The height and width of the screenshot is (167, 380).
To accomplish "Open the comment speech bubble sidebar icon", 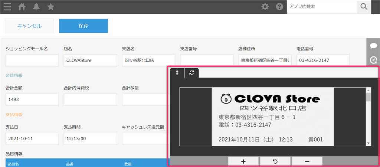I will 373,46.
